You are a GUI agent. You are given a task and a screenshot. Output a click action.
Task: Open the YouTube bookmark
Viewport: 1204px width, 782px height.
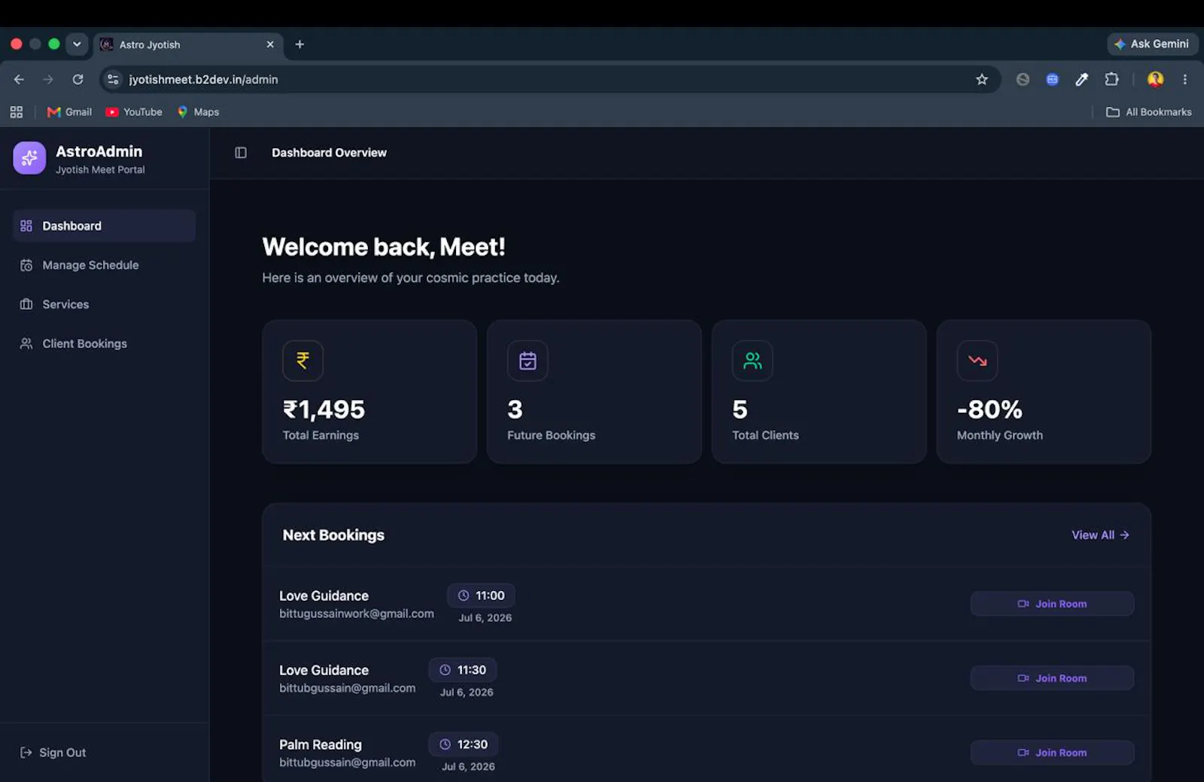[x=134, y=112]
